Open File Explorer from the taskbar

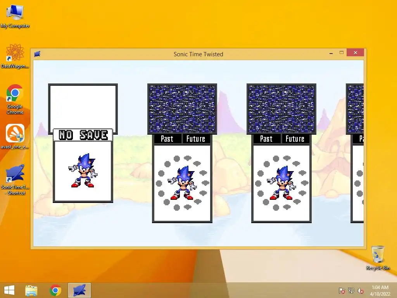tap(31, 290)
